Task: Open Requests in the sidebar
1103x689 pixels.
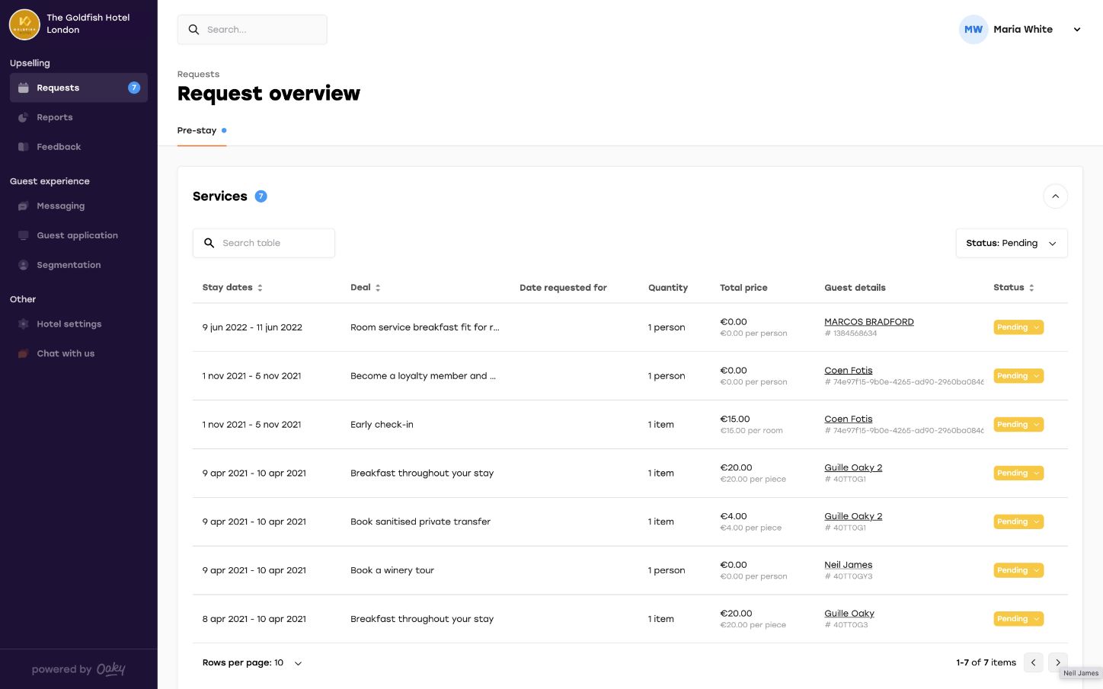Action: click(x=58, y=88)
